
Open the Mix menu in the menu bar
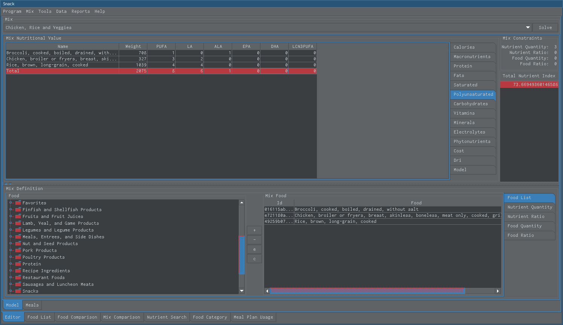coord(30,11)
